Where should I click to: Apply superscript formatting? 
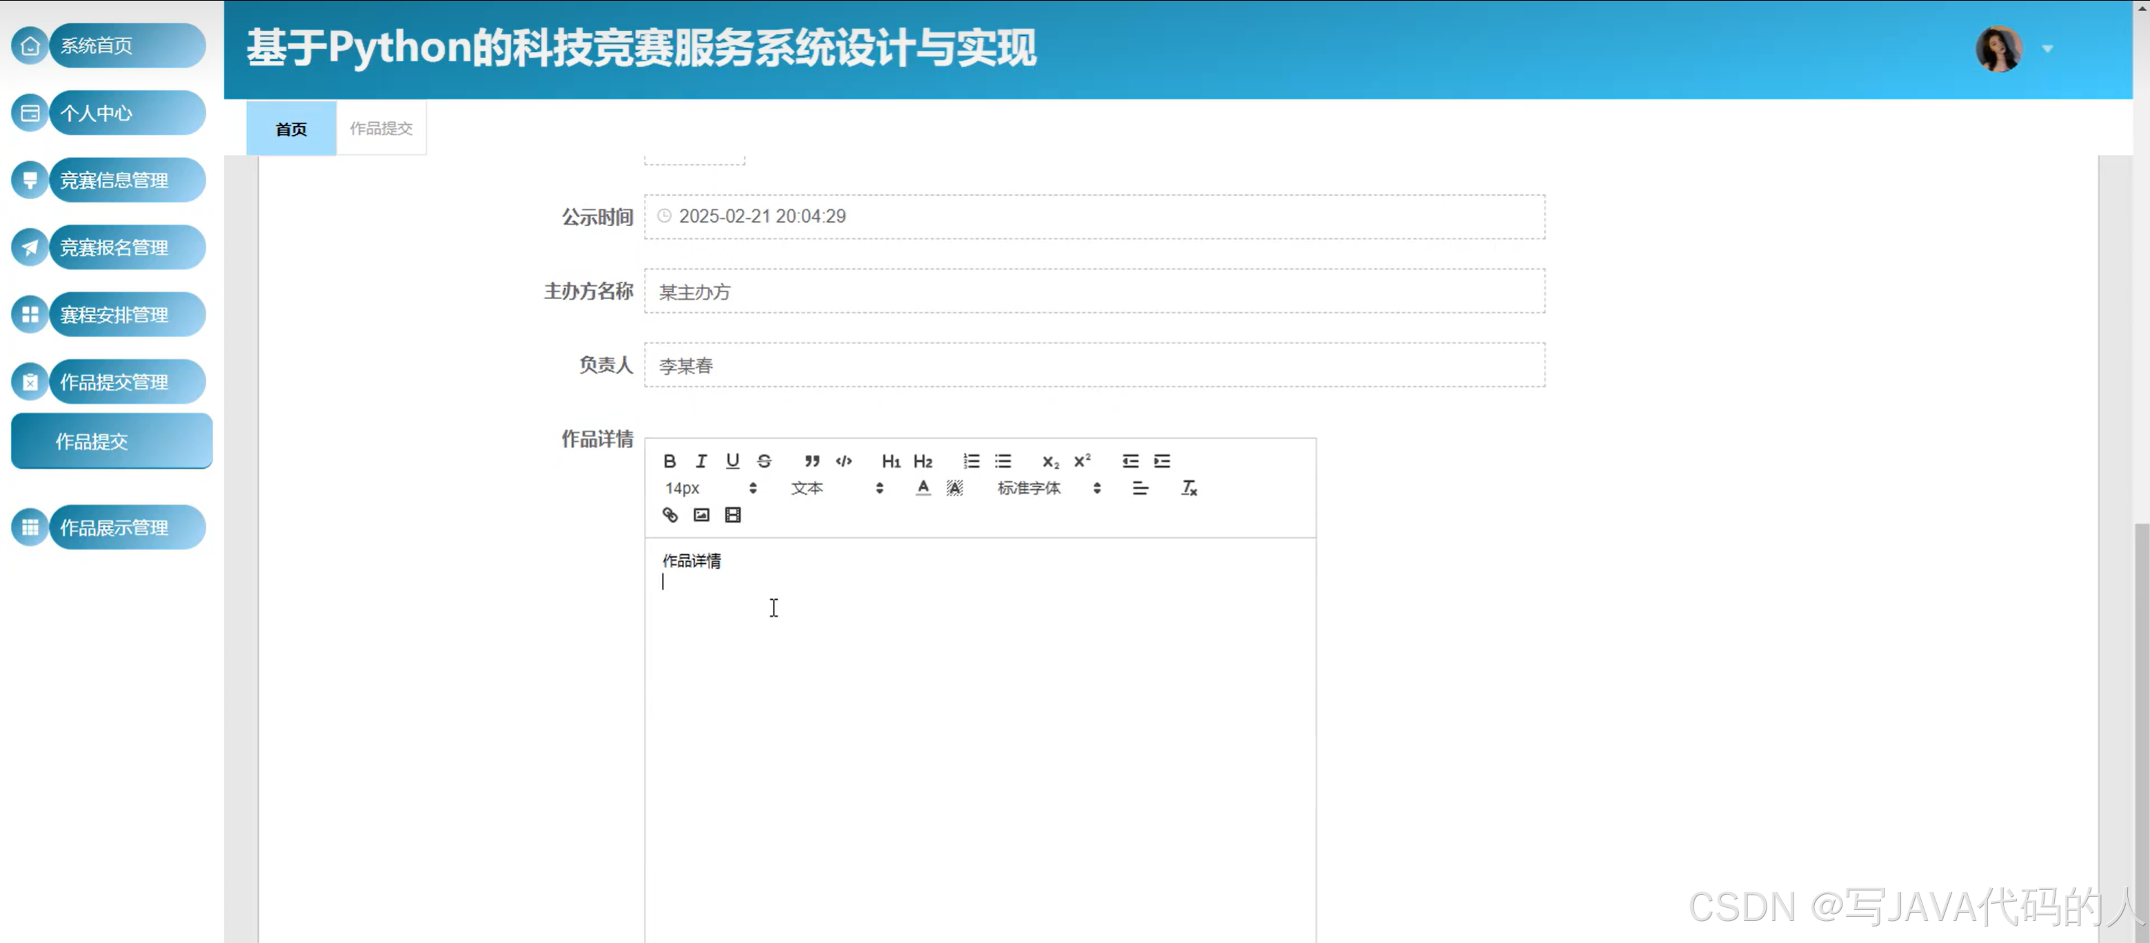pyautogui.click(x=1082, y=460)
